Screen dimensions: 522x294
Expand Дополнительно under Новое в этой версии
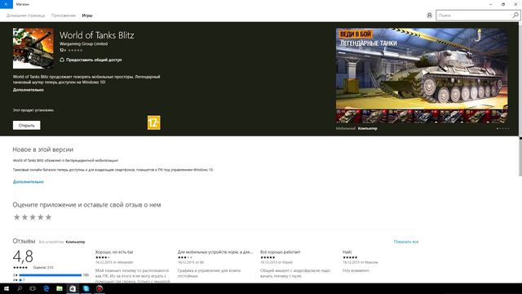click(x=29, y=182)
